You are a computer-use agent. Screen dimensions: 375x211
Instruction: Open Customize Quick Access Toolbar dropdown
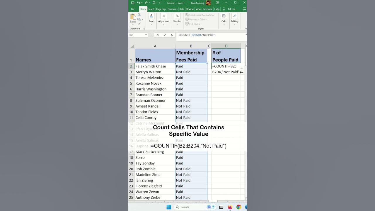(x=159, y=3)
